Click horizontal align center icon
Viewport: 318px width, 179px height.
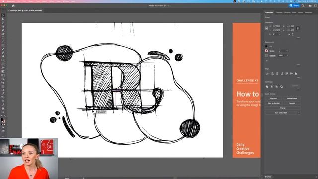click(x=277, y=73)
